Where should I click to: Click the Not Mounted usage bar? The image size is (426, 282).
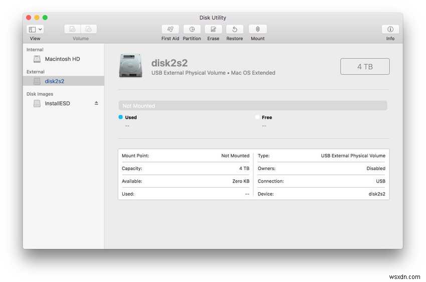tap(253, 105)
